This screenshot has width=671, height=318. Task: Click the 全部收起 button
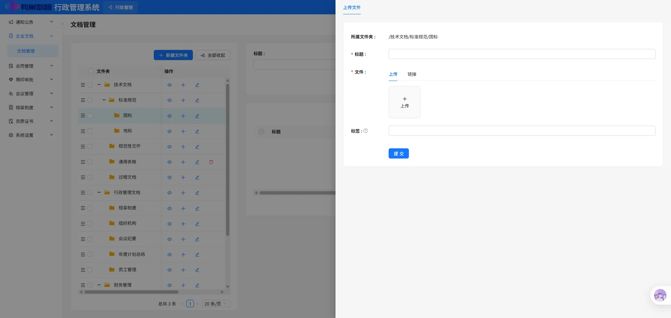pos(213,55)
